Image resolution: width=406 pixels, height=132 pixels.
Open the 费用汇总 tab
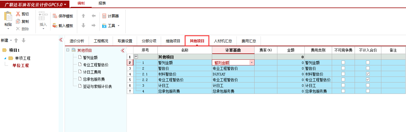pos(249,41)
